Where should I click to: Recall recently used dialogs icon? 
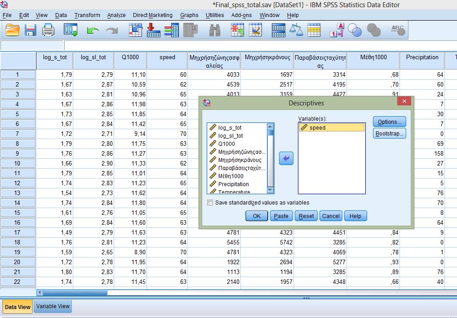(71, 30)
